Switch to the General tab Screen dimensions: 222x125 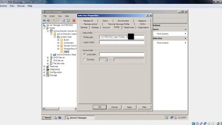[84, 27]
